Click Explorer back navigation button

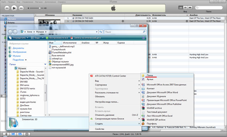pyautogui.click(x=10, y=32)
